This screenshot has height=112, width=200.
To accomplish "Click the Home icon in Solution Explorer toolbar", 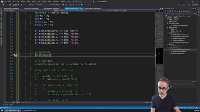I will (x=170, y=11).
